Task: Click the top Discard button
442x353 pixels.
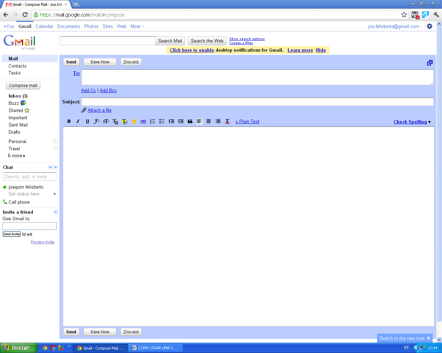Action: 131,62
